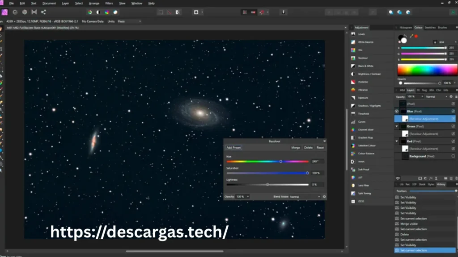Click the Recolour Hue slider handle
Image resolution: width=458 pixels, height=257 pixels.
click(x=281, y=162)
